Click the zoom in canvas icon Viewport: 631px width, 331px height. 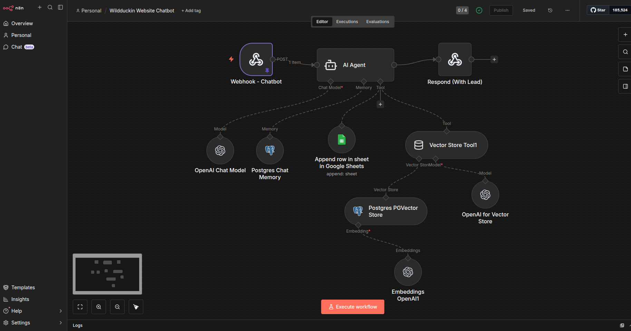pyautogui.click(x=99, y=307)
